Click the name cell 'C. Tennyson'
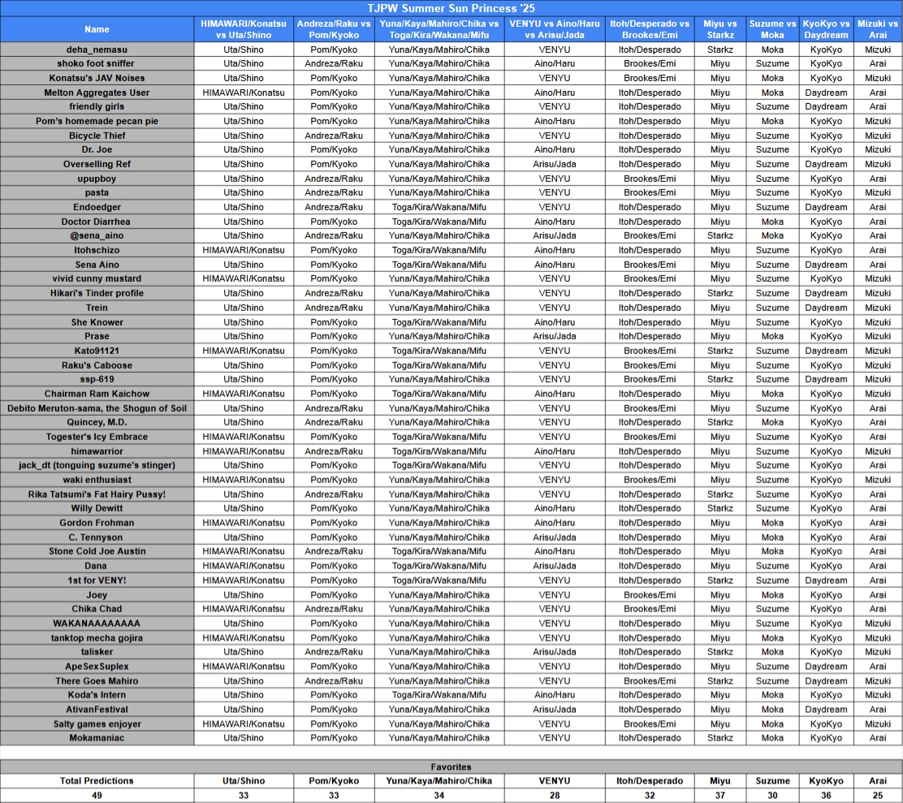 (x=97, y=537)
